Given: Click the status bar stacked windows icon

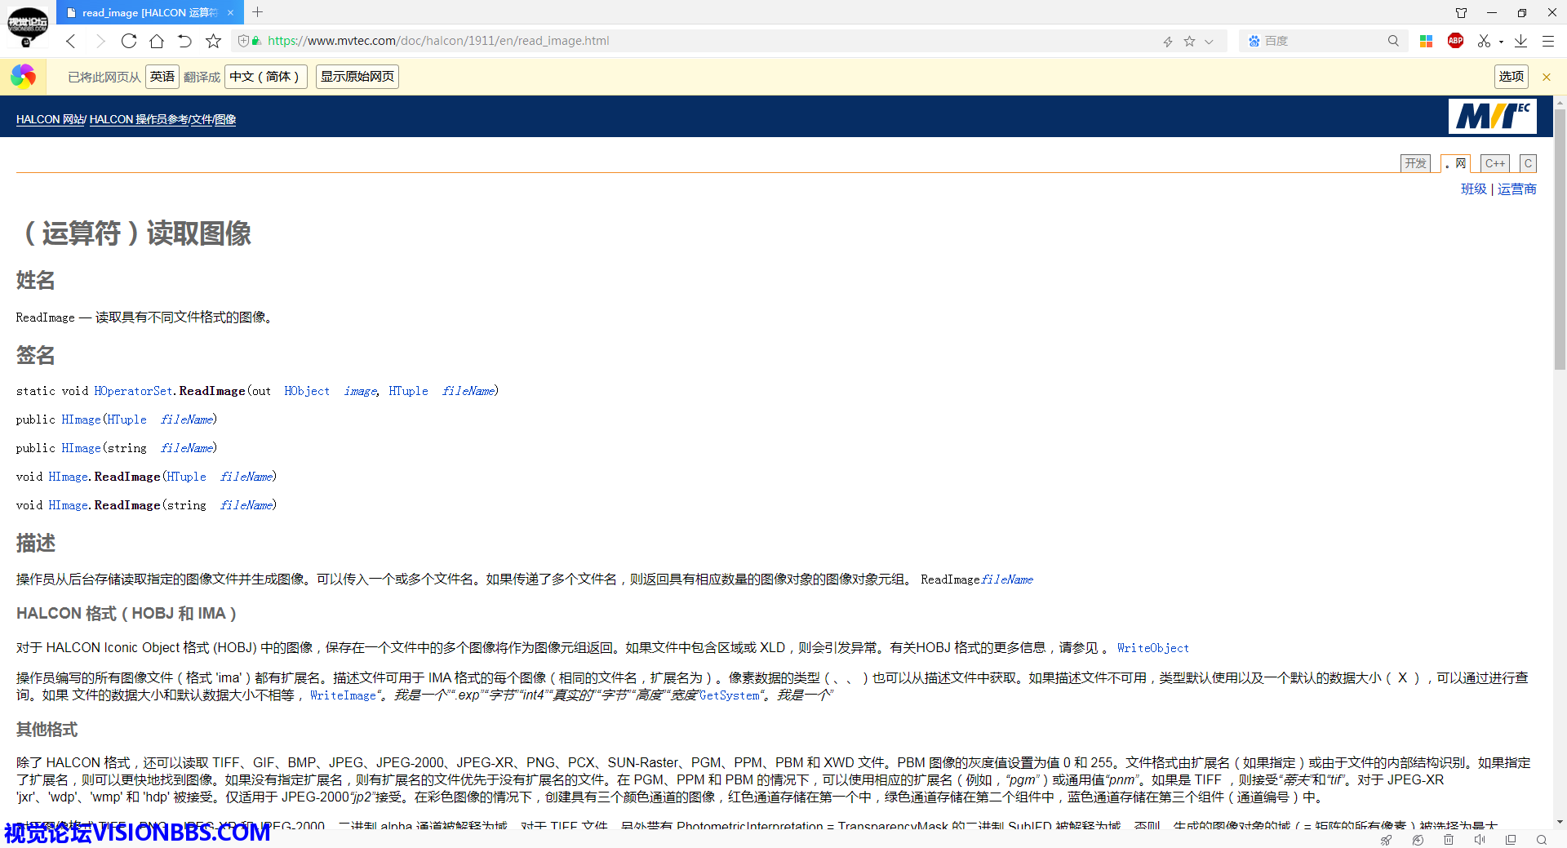Looking at the screenshot, I should 1511,839.
